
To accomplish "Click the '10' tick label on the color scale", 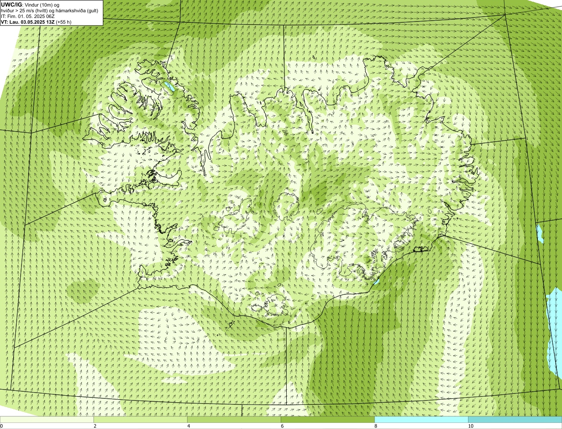I will (x=470, y=426).
